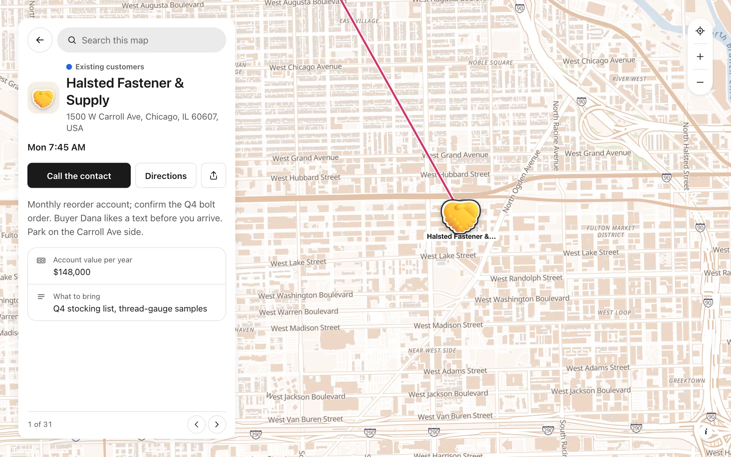Click the pink route line on map
731x457 pixels.
point(398,100)
